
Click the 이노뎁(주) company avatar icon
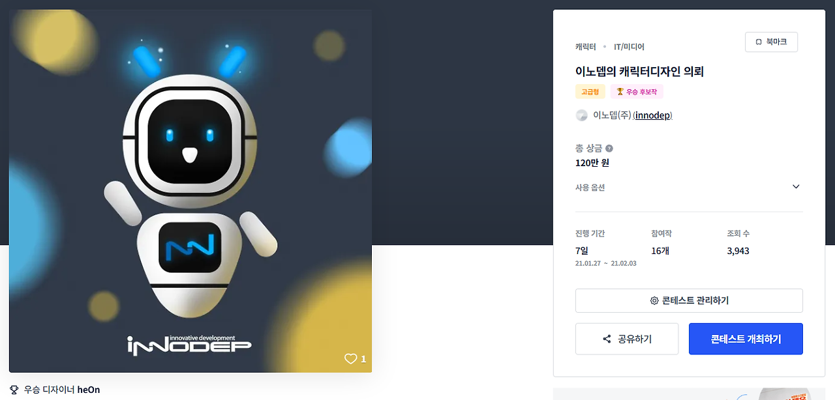[581, 115]
